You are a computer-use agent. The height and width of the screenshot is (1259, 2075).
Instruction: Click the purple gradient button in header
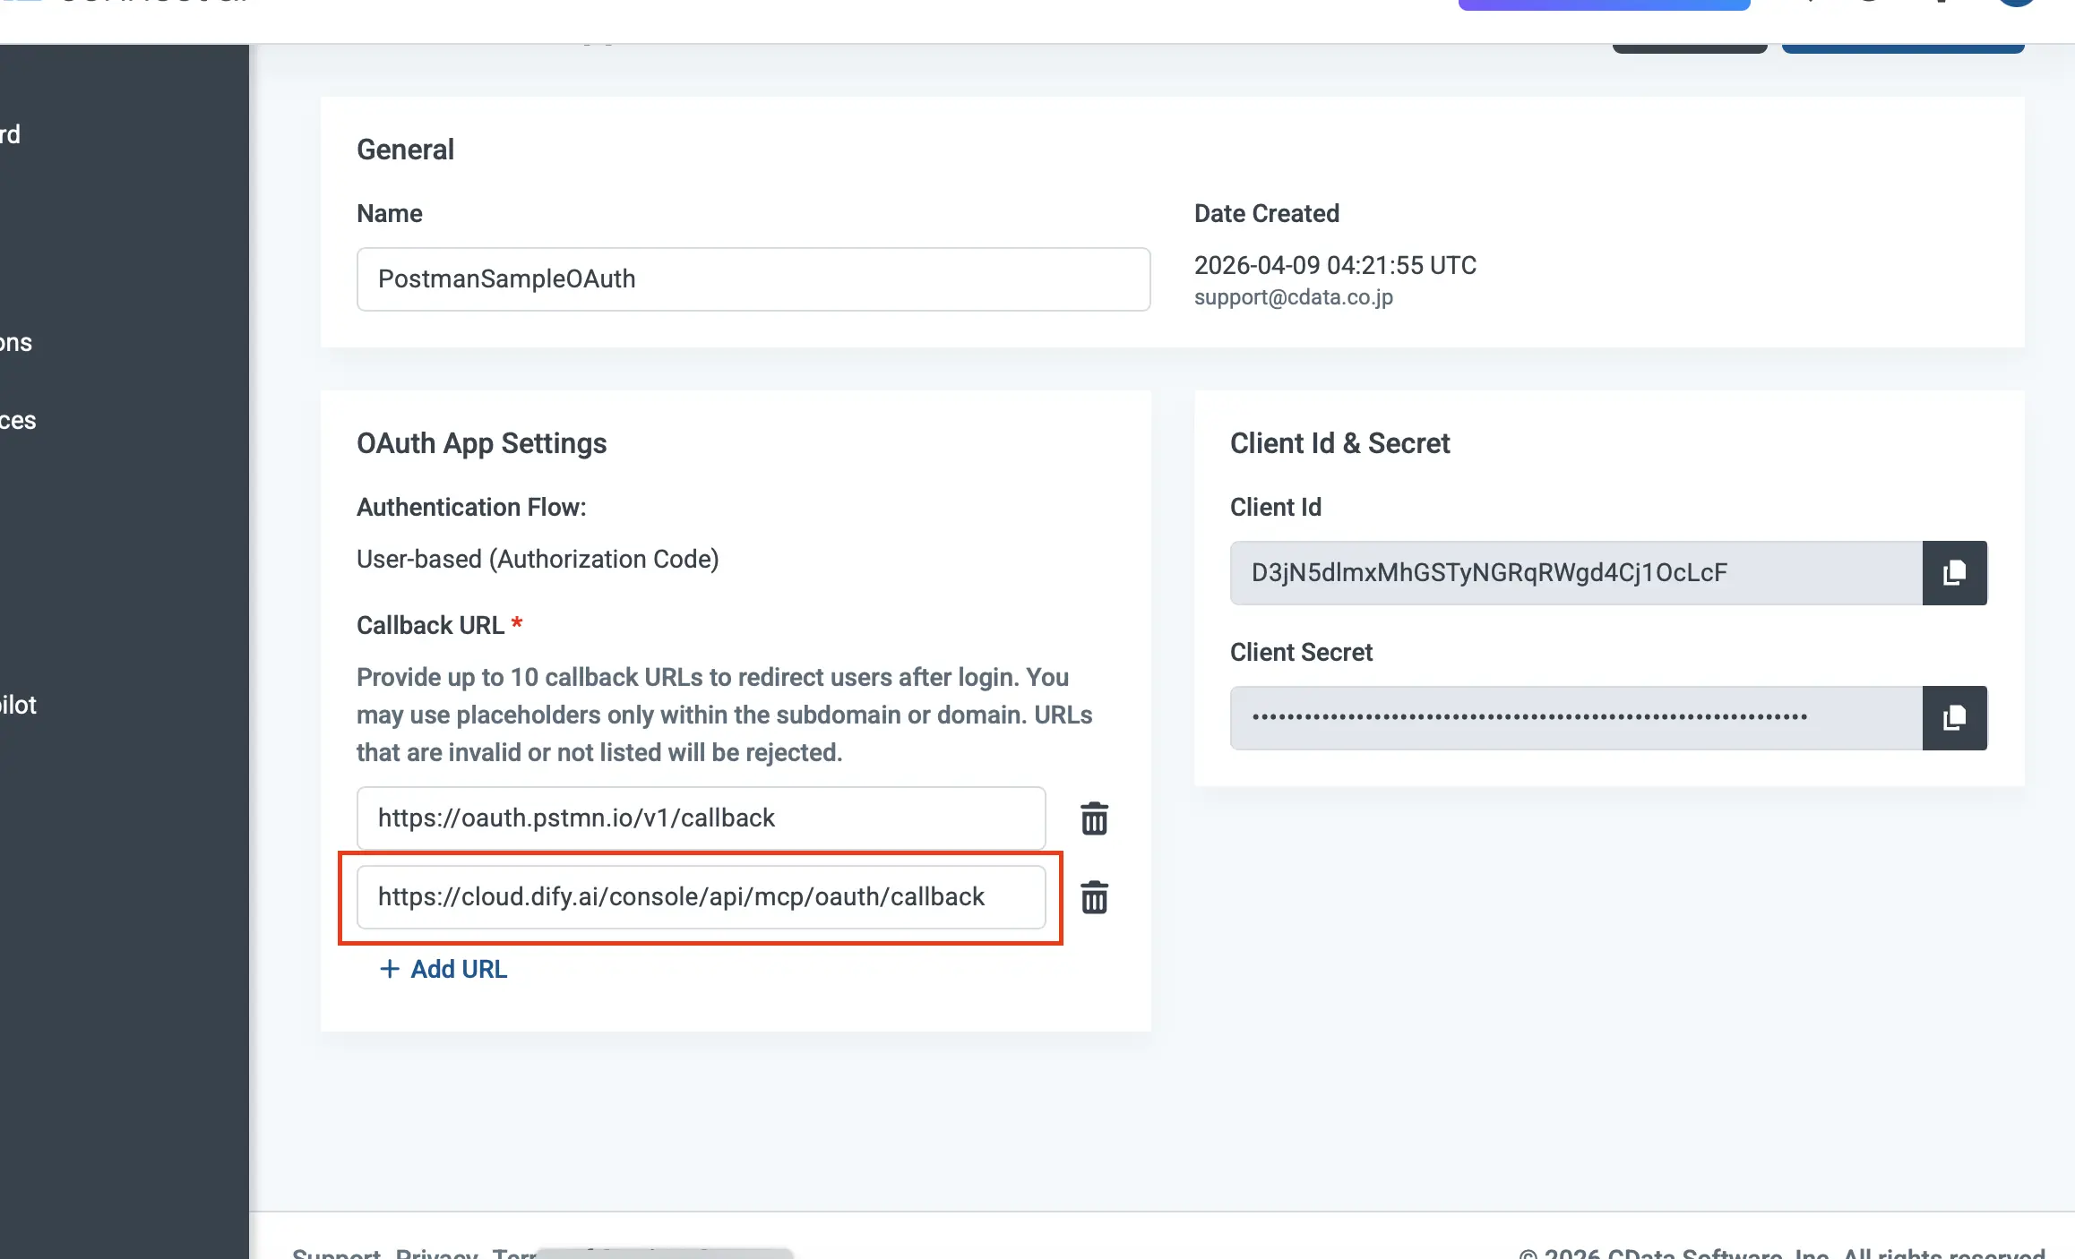1604,4
